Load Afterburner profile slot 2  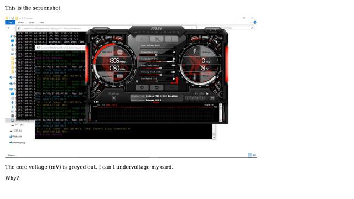[192, 98]
